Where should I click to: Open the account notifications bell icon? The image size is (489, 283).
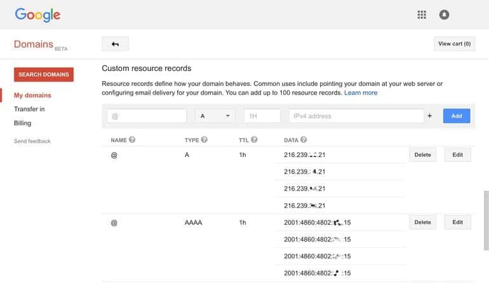coord(444,15)
